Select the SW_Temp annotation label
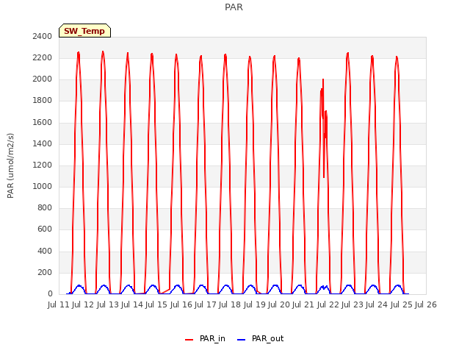470x353 pixels. pos(84,31)
